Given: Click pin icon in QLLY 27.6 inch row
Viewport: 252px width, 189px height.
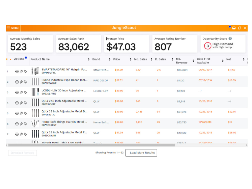Looking at the screenshot, I should [21, 103].
